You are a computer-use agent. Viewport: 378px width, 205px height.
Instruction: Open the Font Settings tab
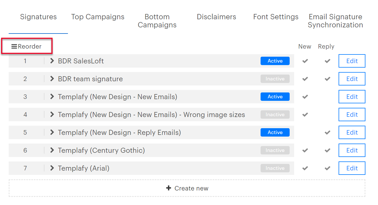(x=275, y=17)
